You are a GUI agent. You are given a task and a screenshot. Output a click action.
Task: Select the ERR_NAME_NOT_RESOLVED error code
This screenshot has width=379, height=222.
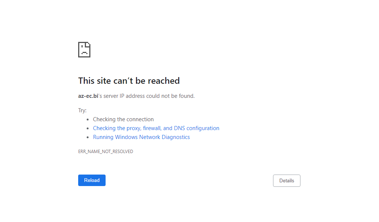tap(106, 151)
